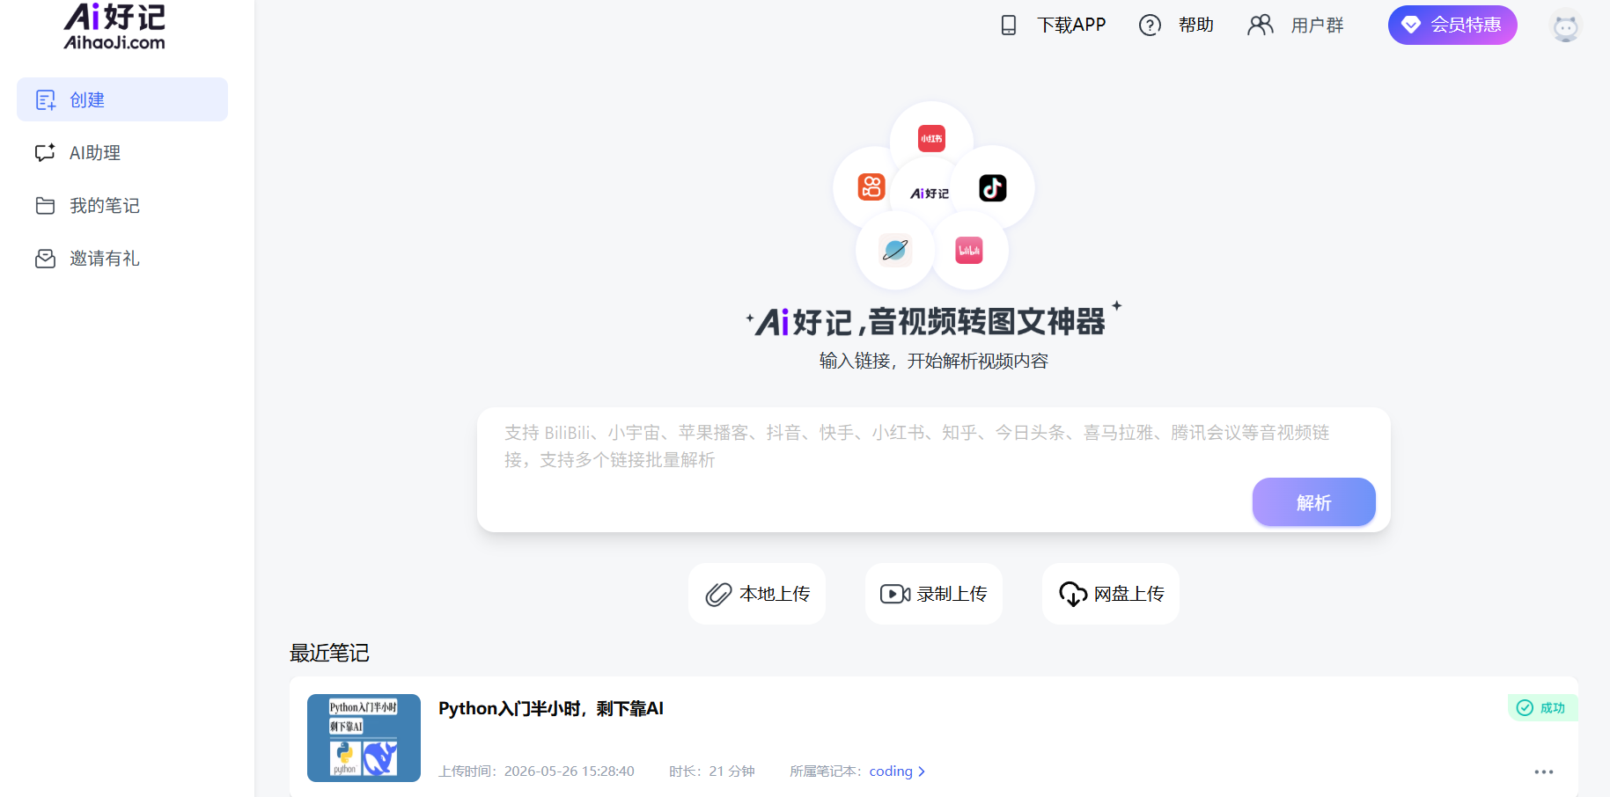
Task: Open the coding notebook link
Action: coord(891,771)
